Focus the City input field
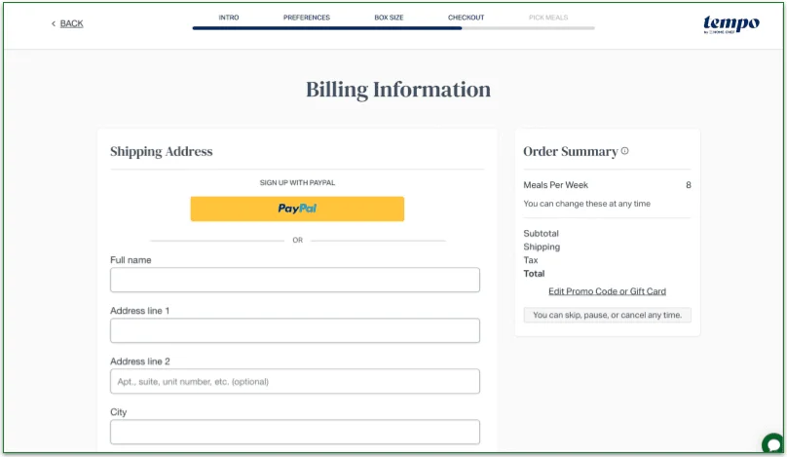Screen dimensions: 787x457 point(295,432)
